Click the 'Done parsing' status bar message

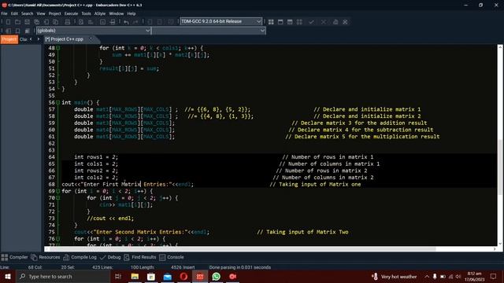pyautogui.click(x=239, y=267)
